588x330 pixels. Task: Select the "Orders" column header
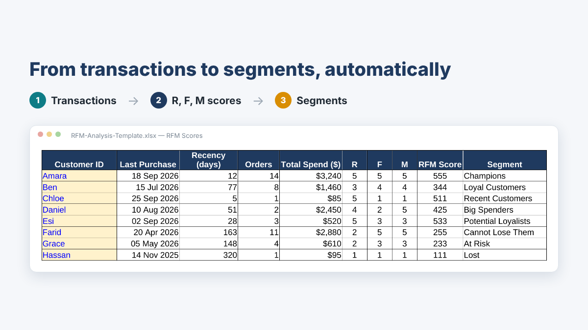pyautogui.click(x=259, y=160)
